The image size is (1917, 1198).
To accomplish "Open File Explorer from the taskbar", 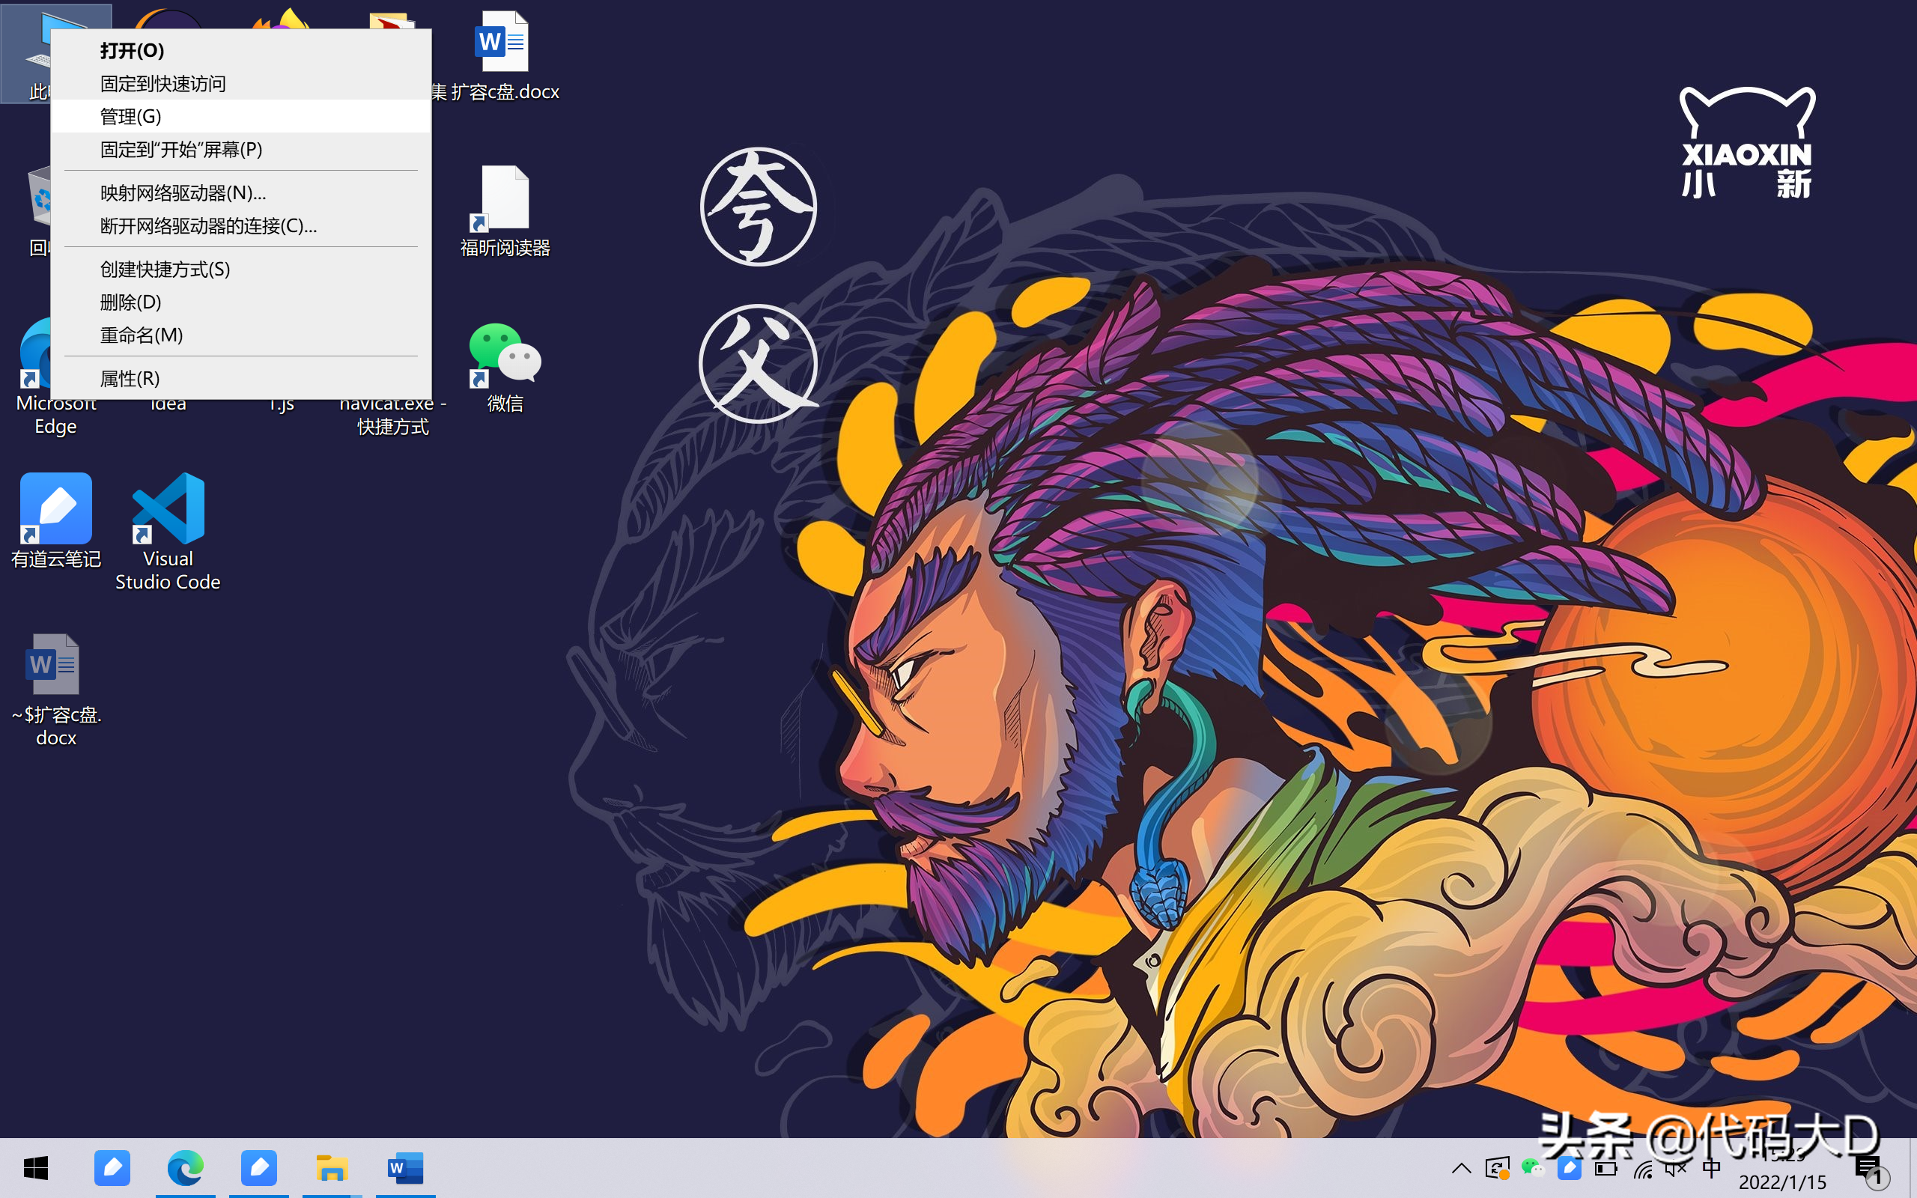I will click(332, 1168).
